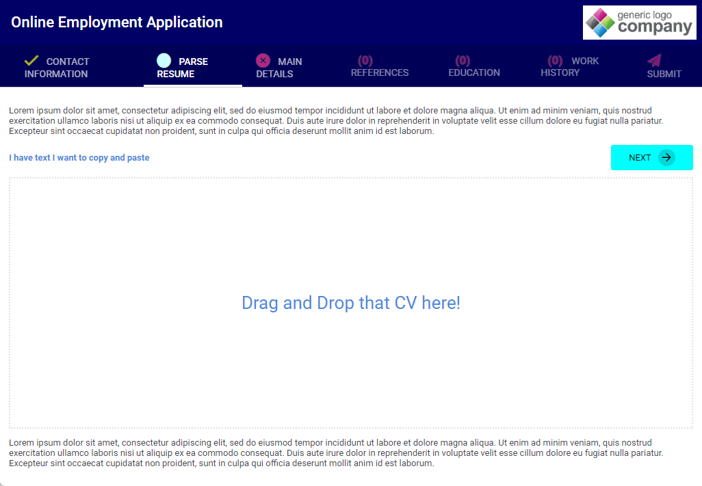Click the arrow icon inside the NEXT button

666,158
